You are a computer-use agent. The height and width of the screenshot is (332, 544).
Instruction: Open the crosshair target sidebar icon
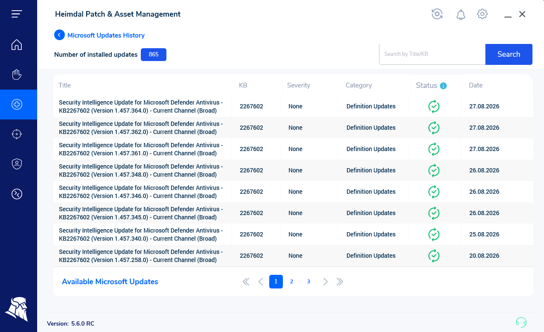pos(17,134)
